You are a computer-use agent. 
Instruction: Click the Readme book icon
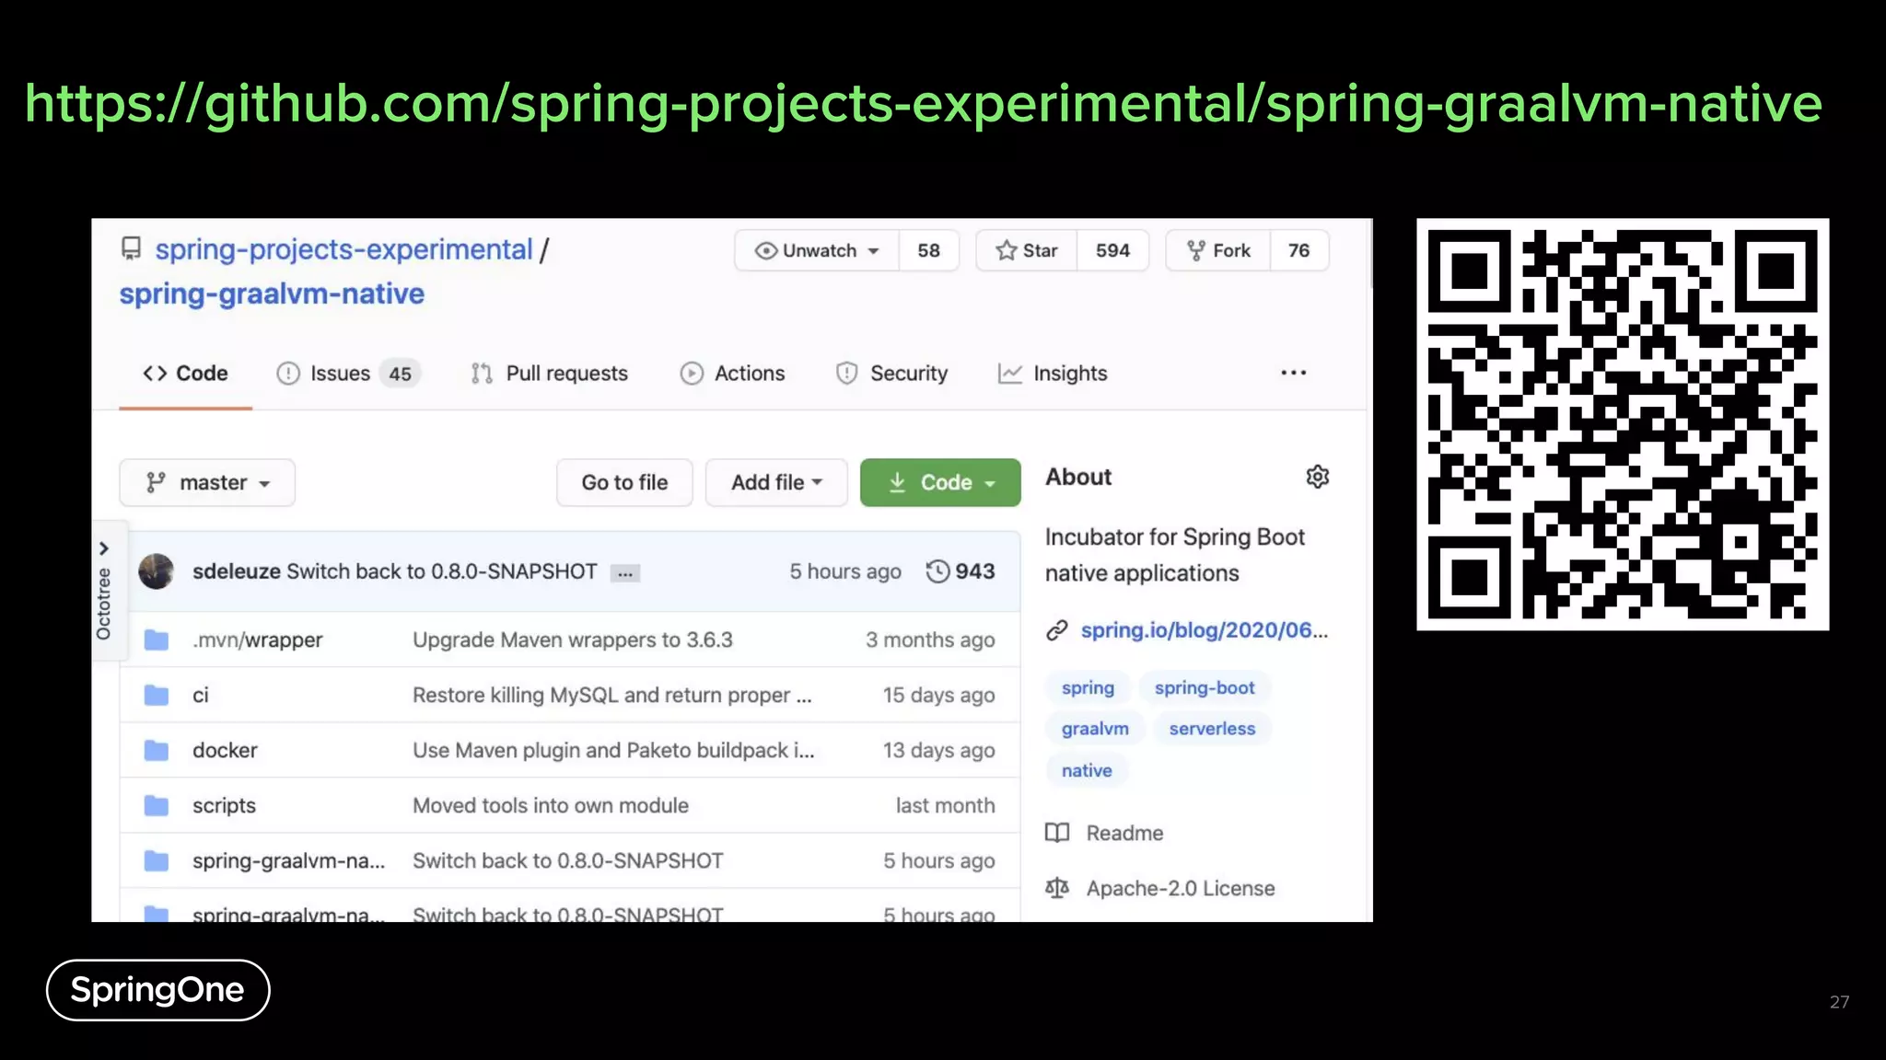pyautogui.click(x=1057, y=833)
